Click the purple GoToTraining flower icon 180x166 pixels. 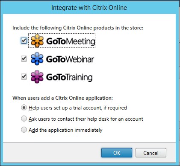pos(37,77)
